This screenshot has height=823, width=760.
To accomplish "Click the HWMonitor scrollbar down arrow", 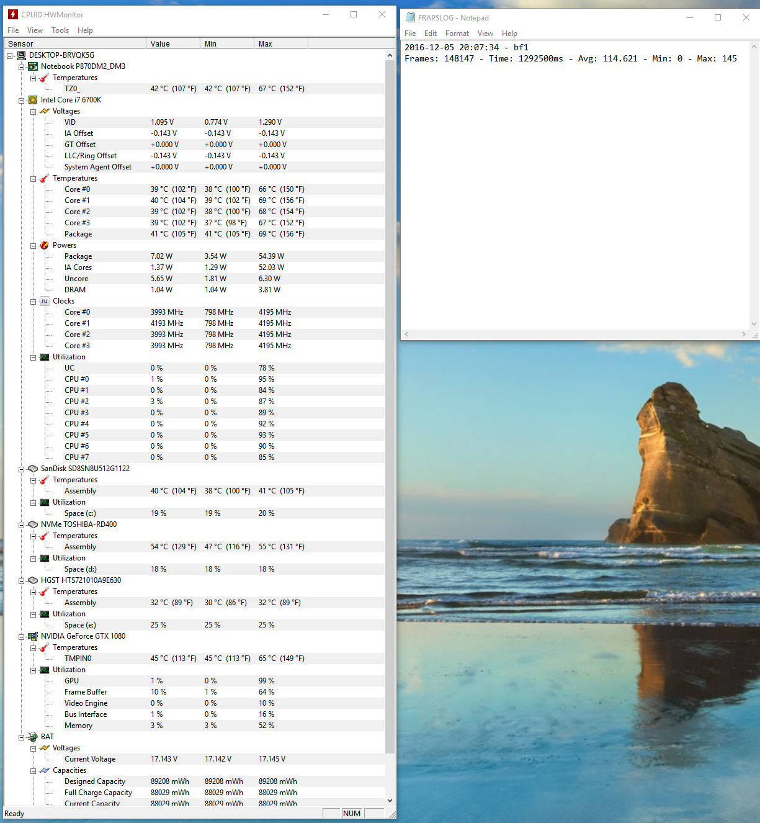I will (390, 801).
